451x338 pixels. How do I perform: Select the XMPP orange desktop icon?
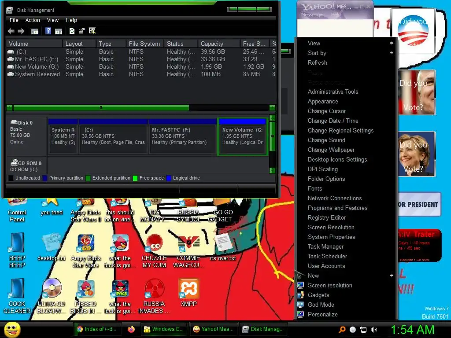pyautogui.click(x=189, y=293)
